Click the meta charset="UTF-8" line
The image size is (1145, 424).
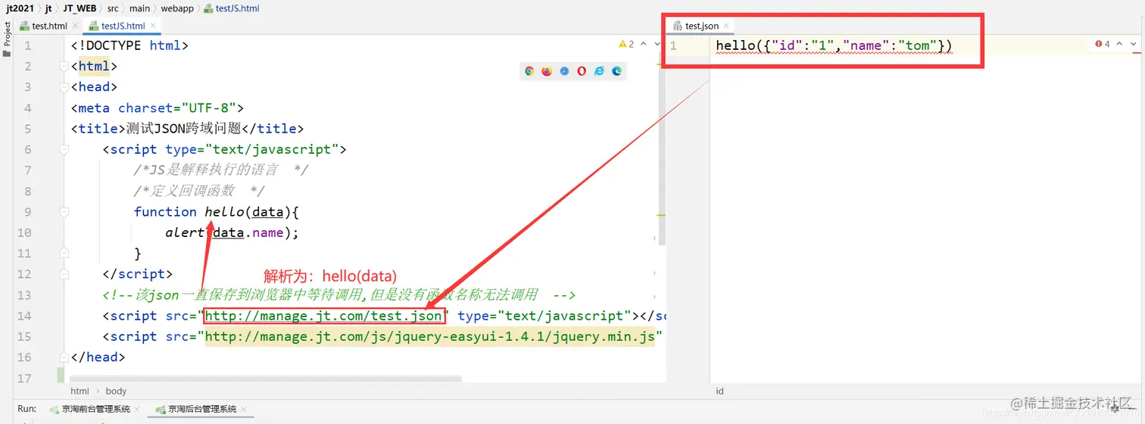click(158, 108)
